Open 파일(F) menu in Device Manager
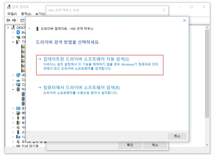The image size is (216, 156). pos(12,14)
